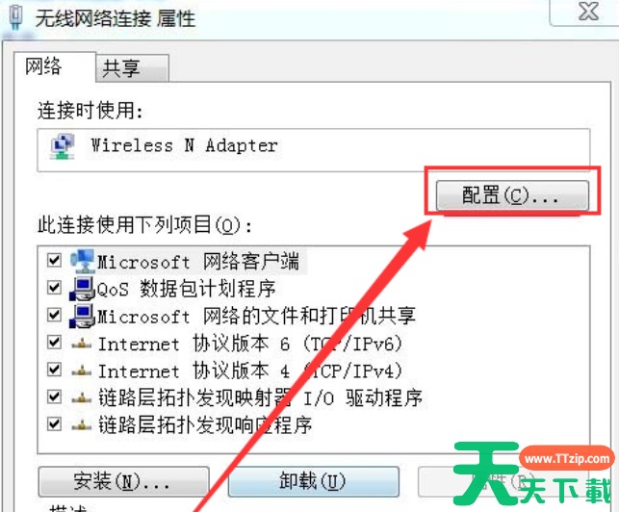The image size is (619, 512).
Task: Click the 卸载(U) button
Action: click(x=314, y=481)
